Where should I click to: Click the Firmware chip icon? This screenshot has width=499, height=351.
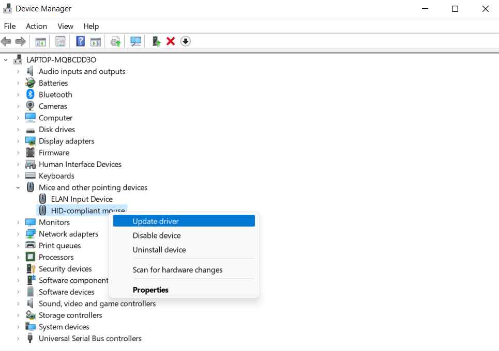pos(30,152)
